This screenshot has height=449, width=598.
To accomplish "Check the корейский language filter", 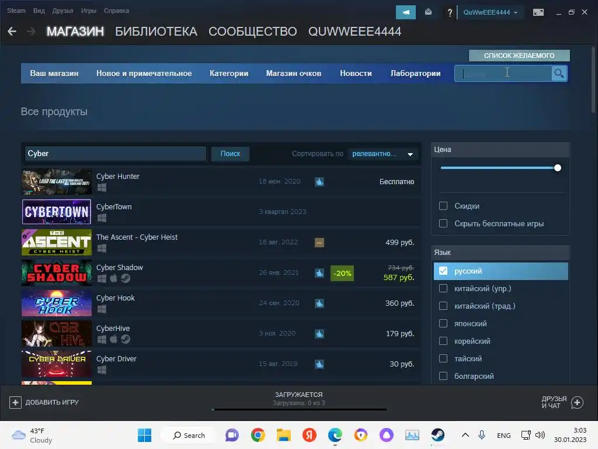I will pyautogui.click(x=443, y=341).
